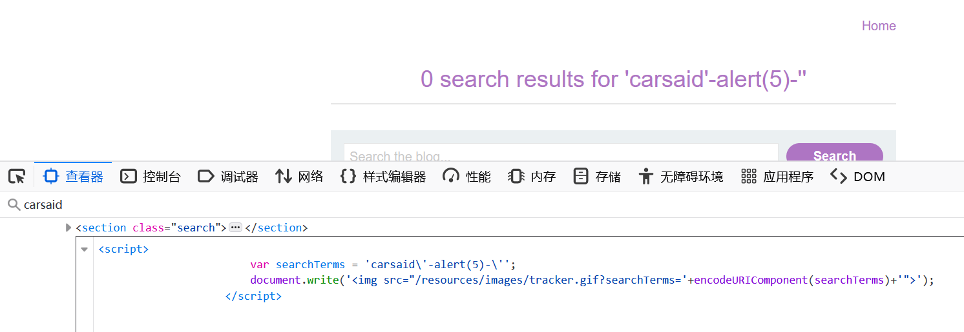The height and width of the screenshot is (332, 964).
Task: Activate the element picker tool icon
Action: point(17,176)
